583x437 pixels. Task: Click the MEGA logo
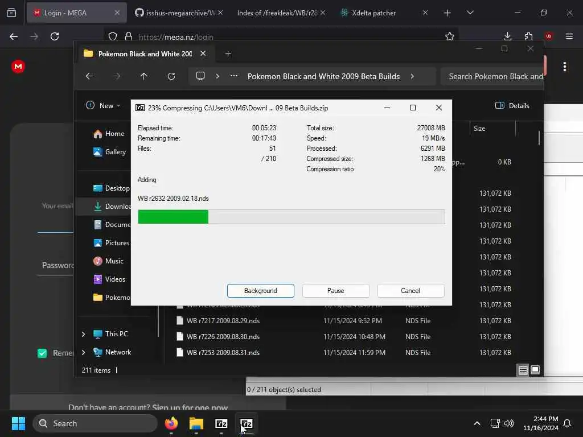18,67
